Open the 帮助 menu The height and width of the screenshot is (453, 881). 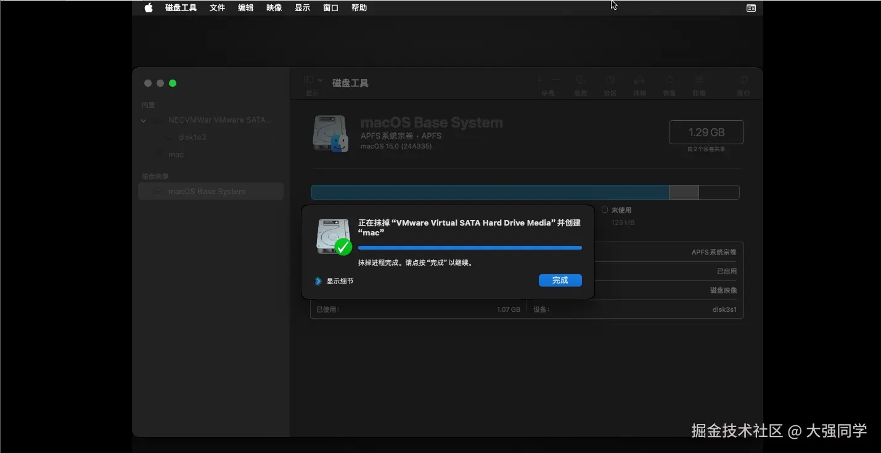click(x=359, y=8)
